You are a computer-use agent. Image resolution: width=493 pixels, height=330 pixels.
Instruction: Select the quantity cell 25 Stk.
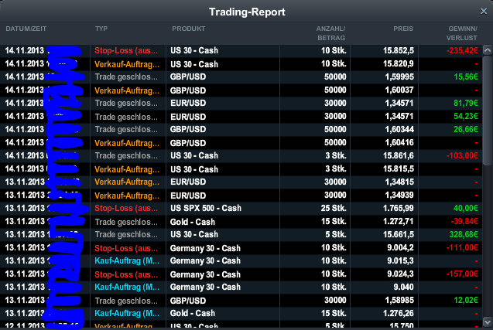point(334,208)
